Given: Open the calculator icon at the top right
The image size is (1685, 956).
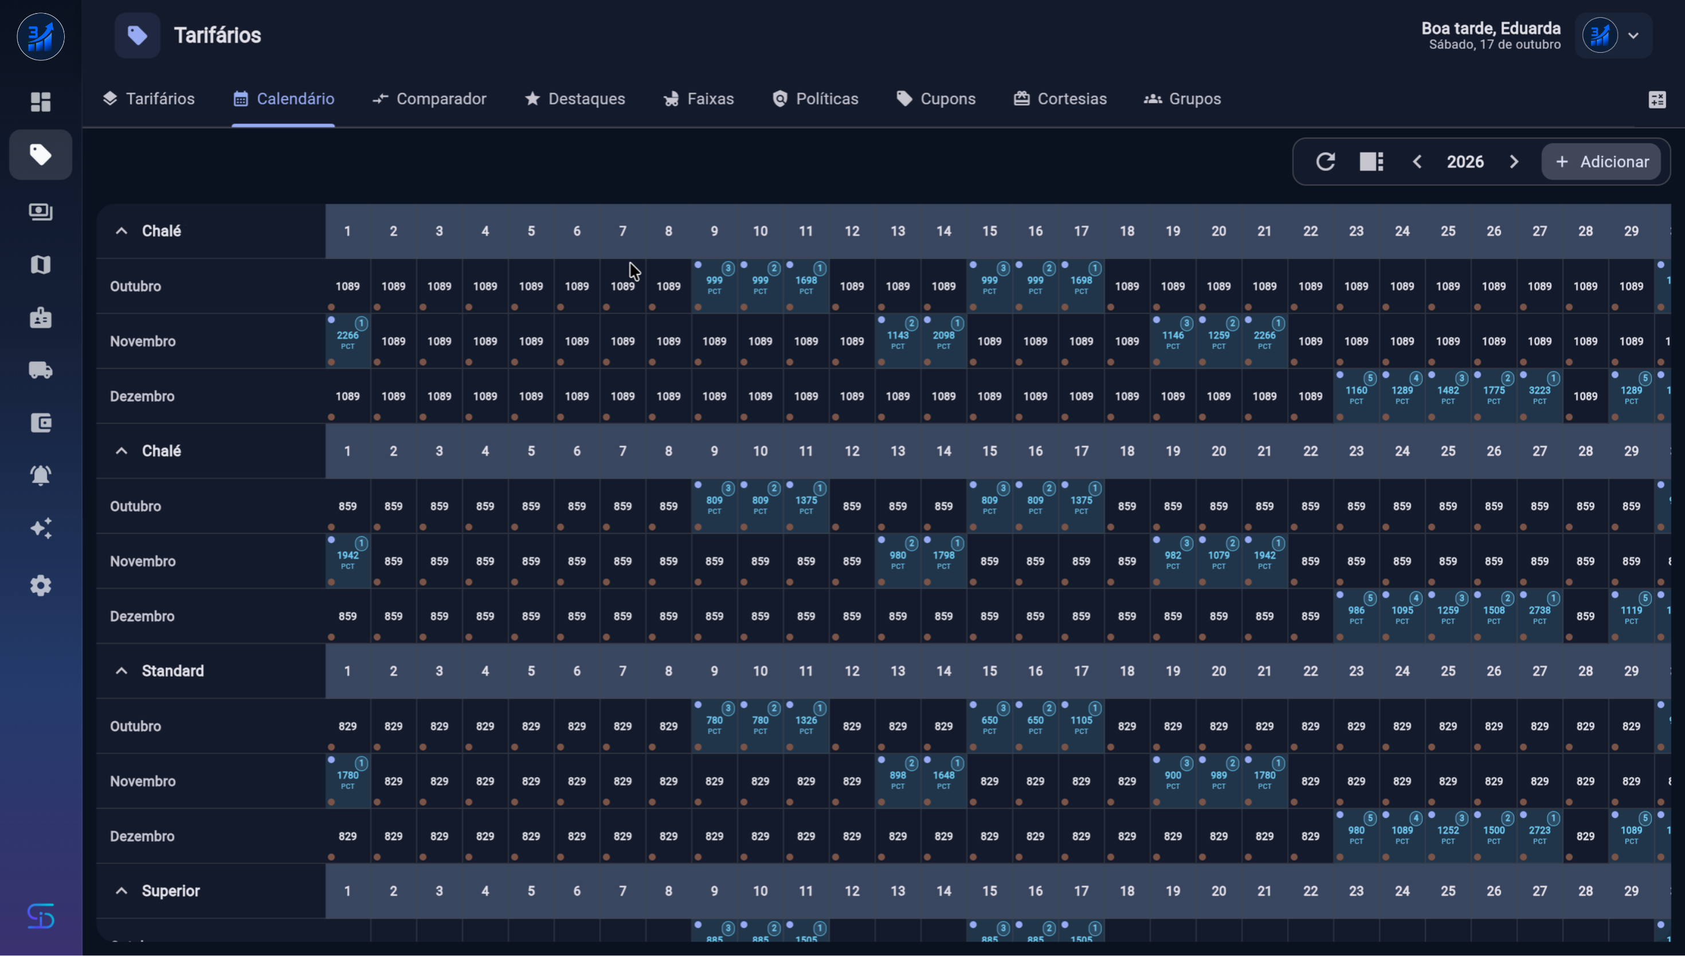Looking at the screenshot, I should tap(1657, 100).
